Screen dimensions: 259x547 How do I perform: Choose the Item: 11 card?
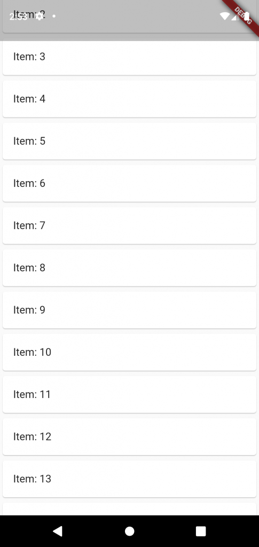[129, 394]
